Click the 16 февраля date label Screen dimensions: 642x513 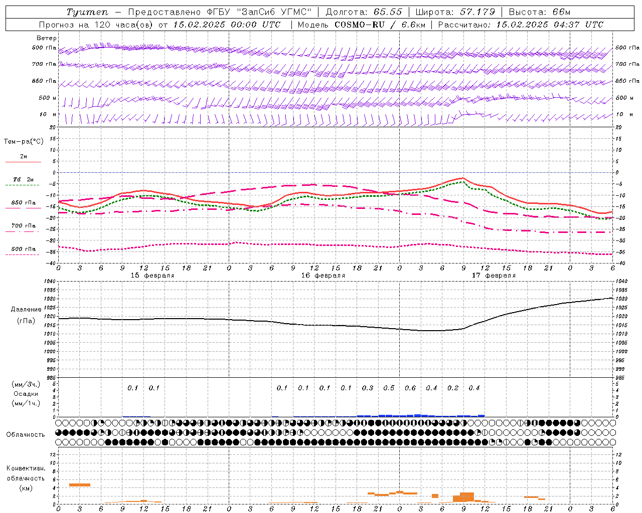323,276
